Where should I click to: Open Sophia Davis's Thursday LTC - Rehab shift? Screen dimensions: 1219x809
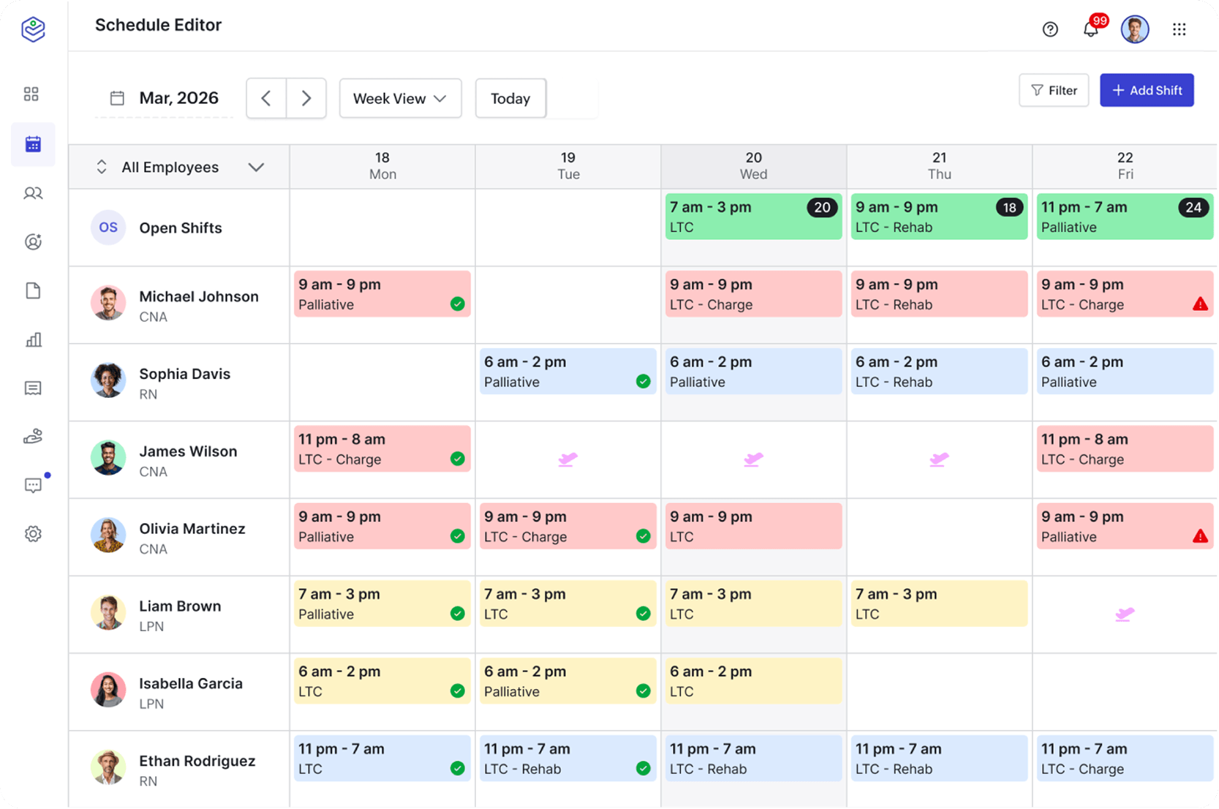point(940,372)
